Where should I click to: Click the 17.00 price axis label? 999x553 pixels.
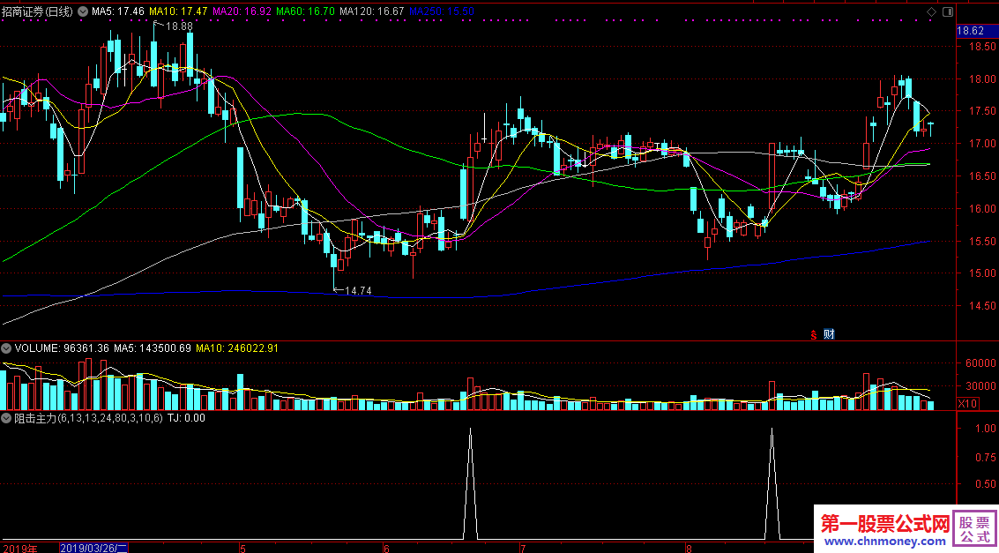tap(981, 144)
